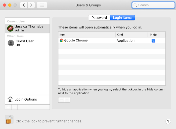
Task: Switch to the Password tab
Action: click(99, 18)
